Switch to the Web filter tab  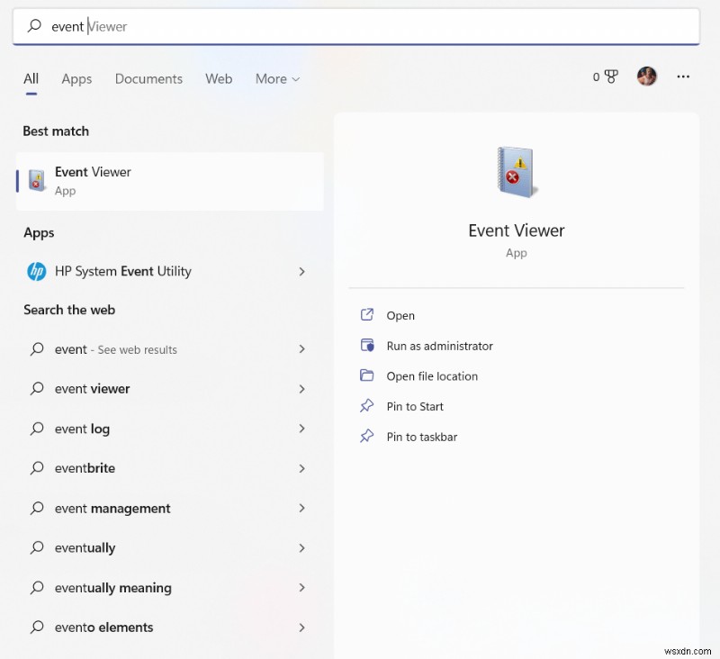[x=219, y=79]
